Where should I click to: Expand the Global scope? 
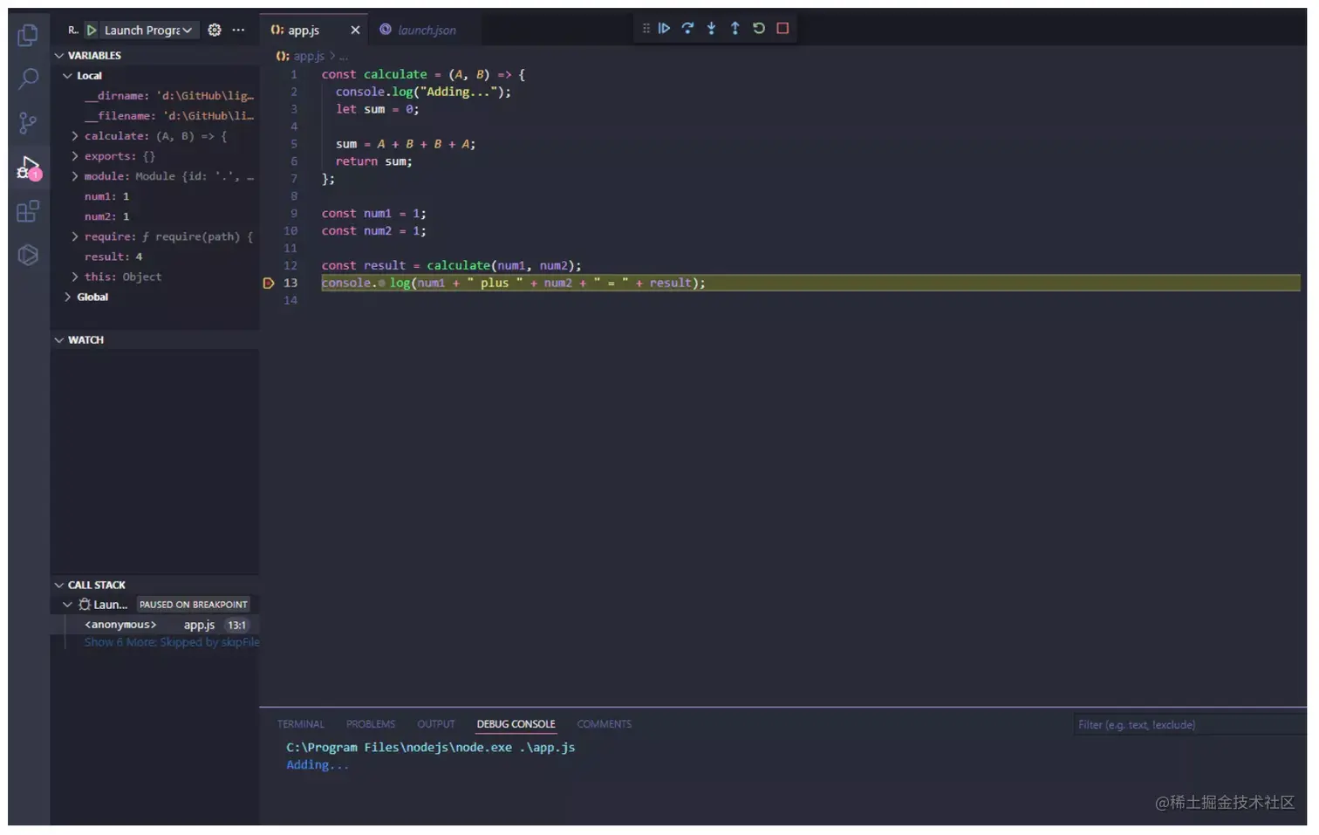(x=67, y=297)
